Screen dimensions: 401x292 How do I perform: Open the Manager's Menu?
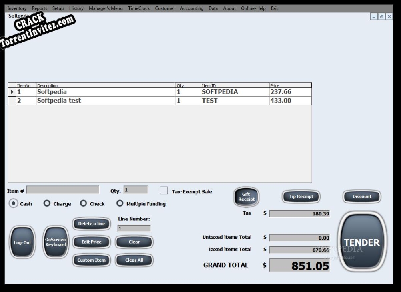click(106, 8)
